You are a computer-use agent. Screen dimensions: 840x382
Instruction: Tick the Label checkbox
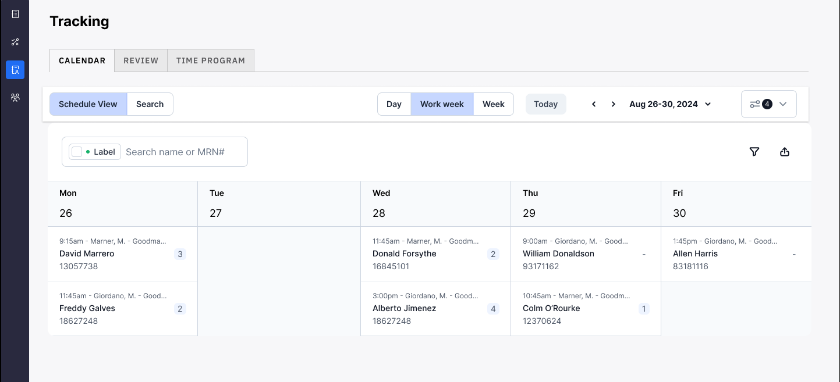[77, 152]
